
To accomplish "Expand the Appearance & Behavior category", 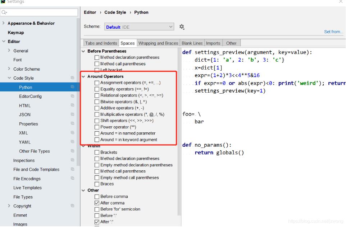I will [x=4, y=23].
